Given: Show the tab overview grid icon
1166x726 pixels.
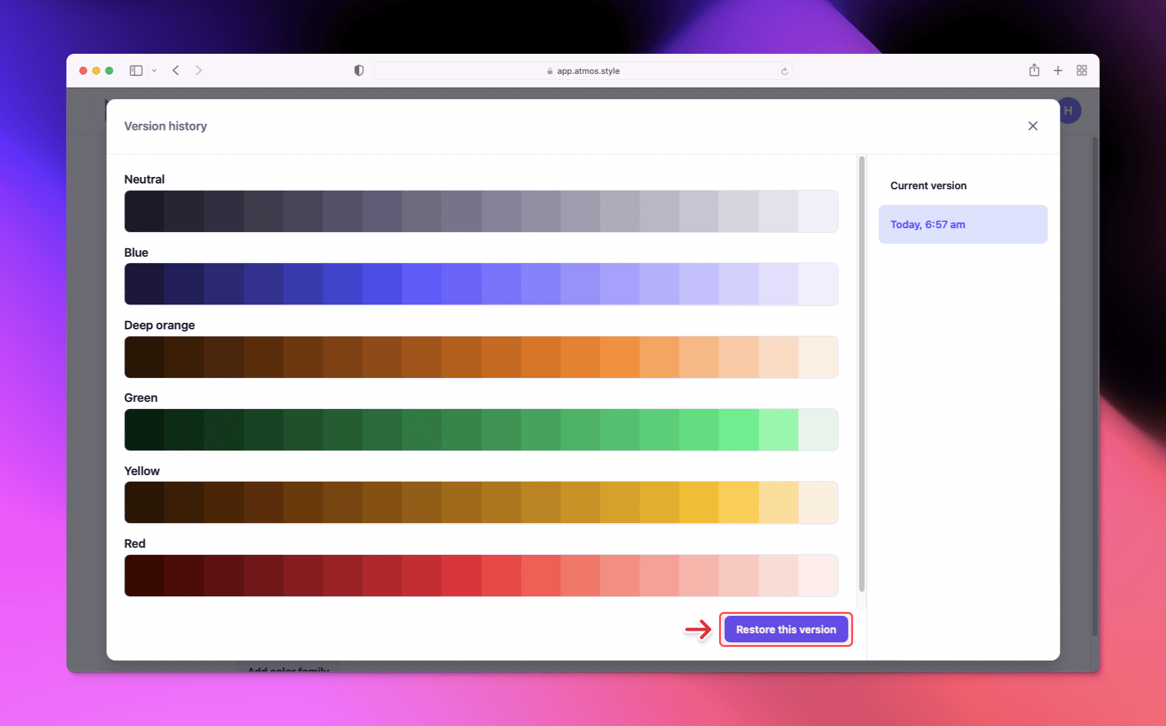Looking at the screenshot, I should point(1081,71).
